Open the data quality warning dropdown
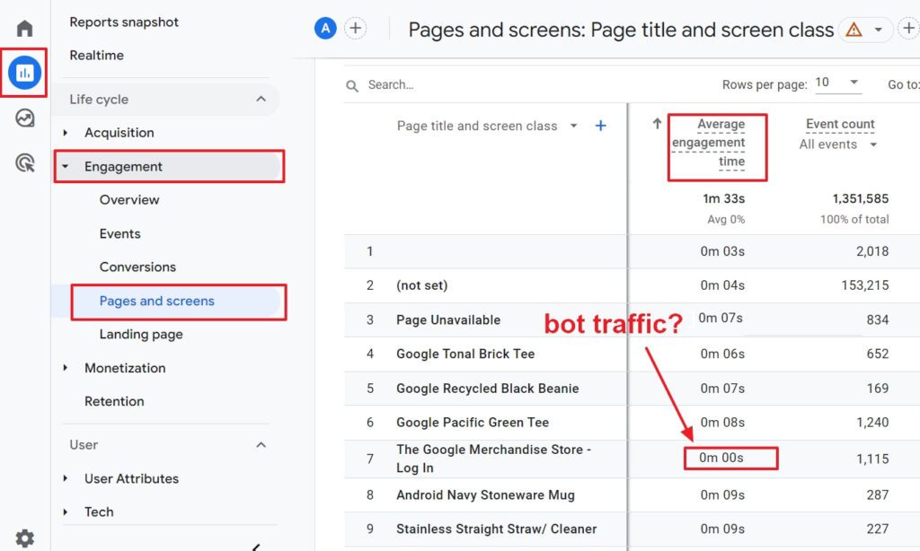The width and height of the screenshot is (920, 551). point(865,30)
